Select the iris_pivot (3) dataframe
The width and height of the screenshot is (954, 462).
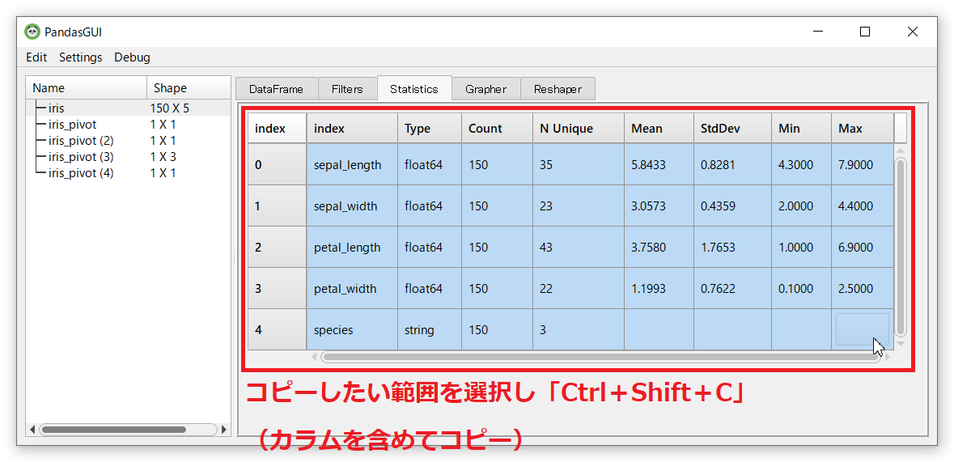click(x=81, y=156)
